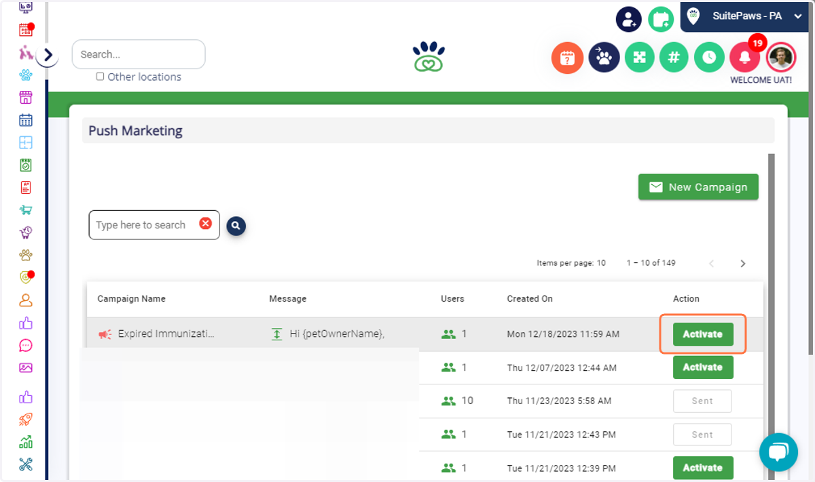Open the orange rocket sidebar icon

pos(26,420)
